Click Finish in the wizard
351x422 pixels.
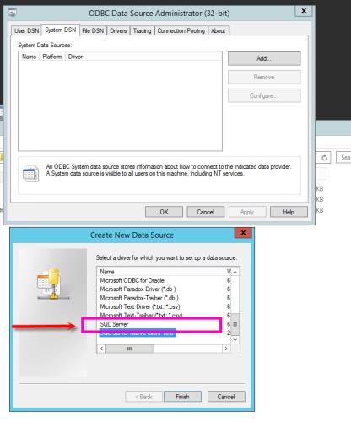coord(182,397)
